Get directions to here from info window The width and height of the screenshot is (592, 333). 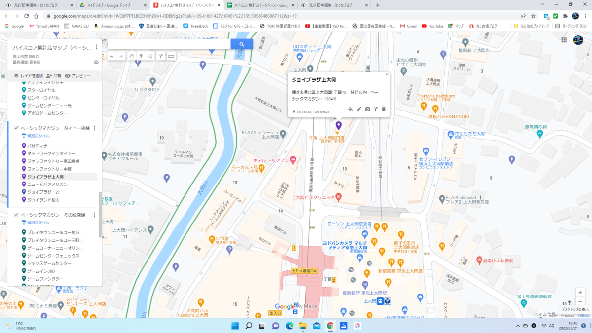375,109
